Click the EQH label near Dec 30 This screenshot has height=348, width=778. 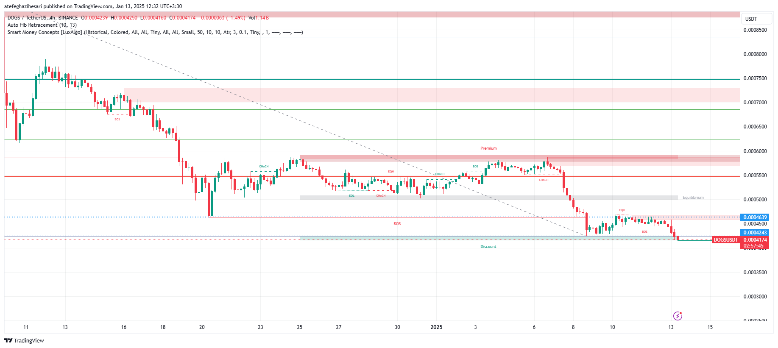(391, 172)
